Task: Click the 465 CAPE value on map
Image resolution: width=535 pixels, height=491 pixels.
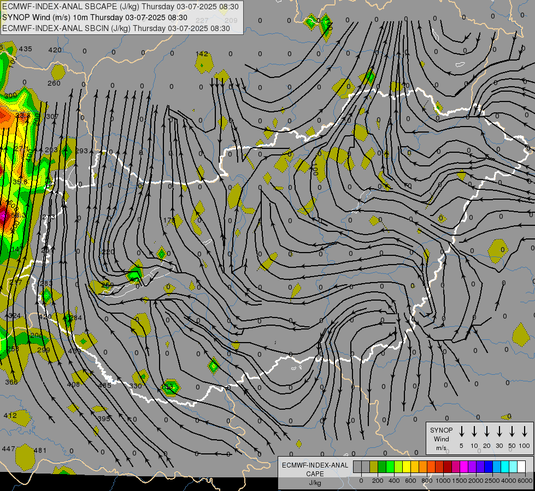Action: pyautogui.click(x=104, y=385)
